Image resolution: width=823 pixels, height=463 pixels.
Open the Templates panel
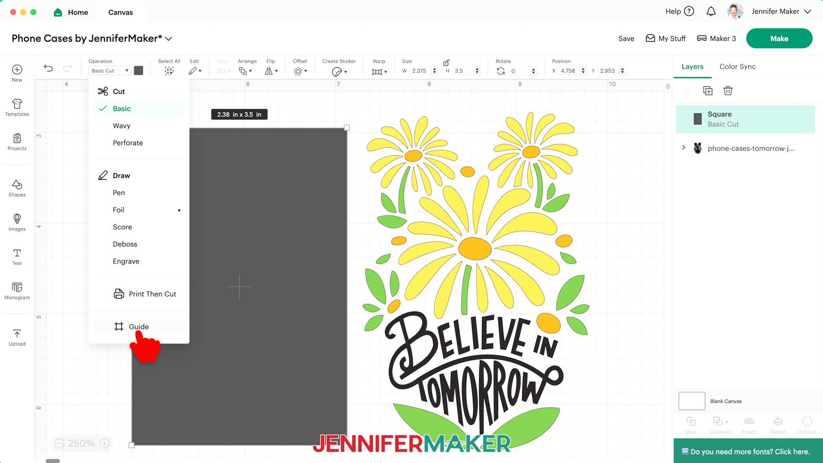point(17,107)
